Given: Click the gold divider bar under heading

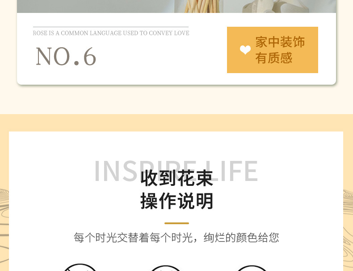Looking at the screenshot, I should [176, 223].
